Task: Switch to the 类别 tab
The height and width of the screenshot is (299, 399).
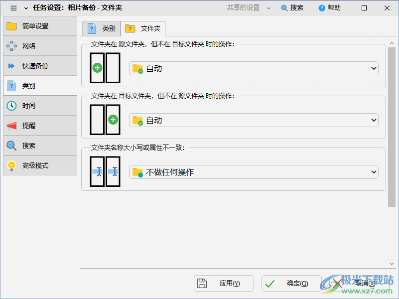Action: 102,28
